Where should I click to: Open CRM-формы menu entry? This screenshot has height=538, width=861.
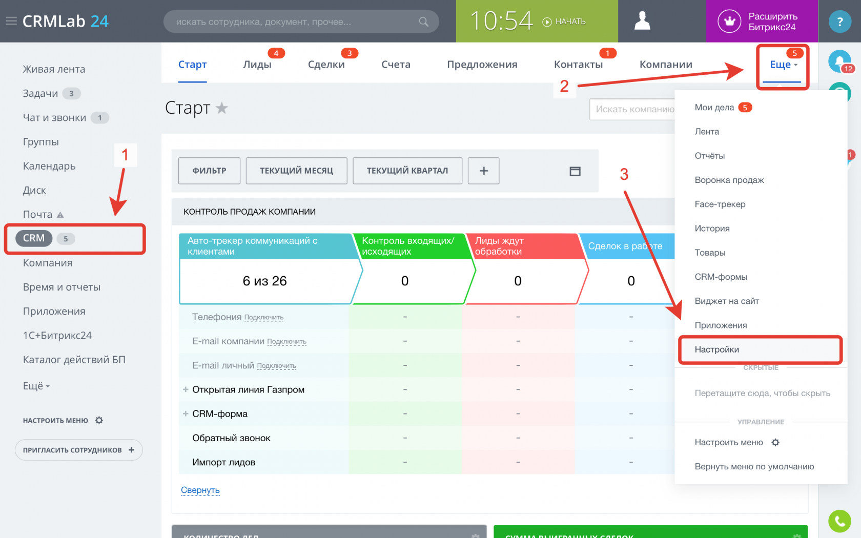721,277
